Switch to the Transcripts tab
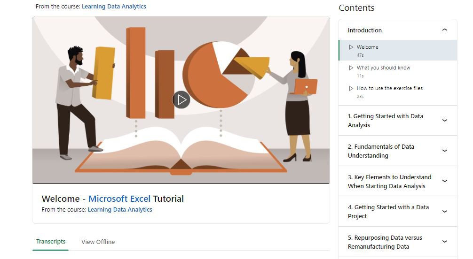 coord(51,242)
